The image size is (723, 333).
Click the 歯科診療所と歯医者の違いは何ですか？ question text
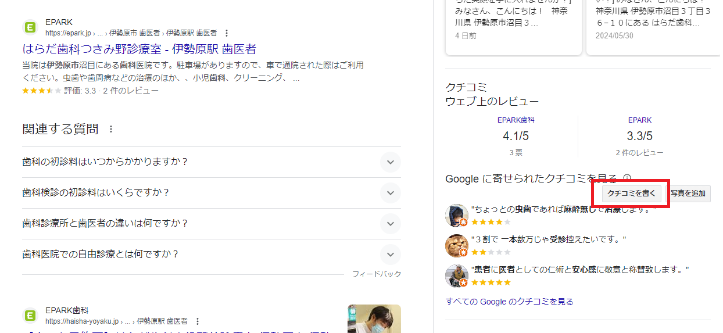pyautogui.click(x=105, y=224)
